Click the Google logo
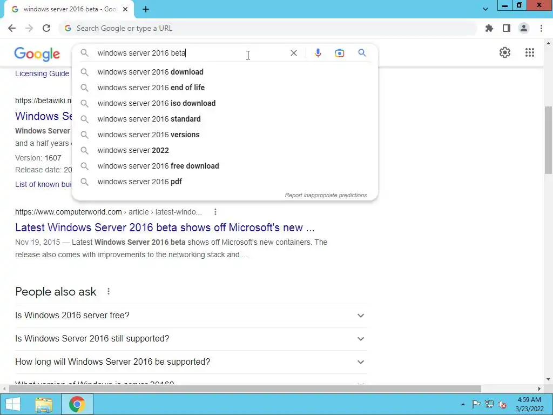 pyautogui.click(x=37, y=53)
